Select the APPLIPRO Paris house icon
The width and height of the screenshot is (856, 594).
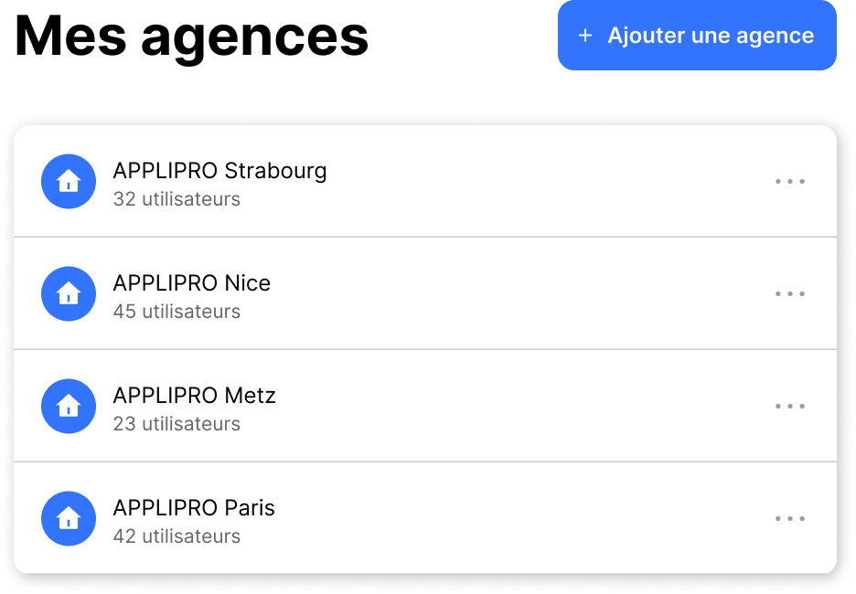coord(69,518)
